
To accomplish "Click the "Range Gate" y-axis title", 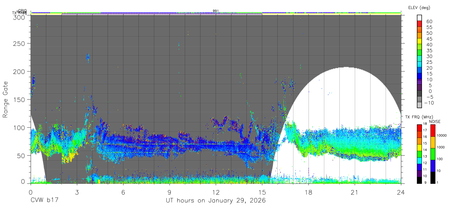I will click(x=6, y=99).
